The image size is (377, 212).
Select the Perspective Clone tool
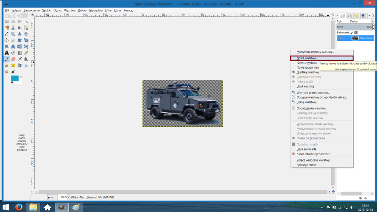tap(20, 65)
